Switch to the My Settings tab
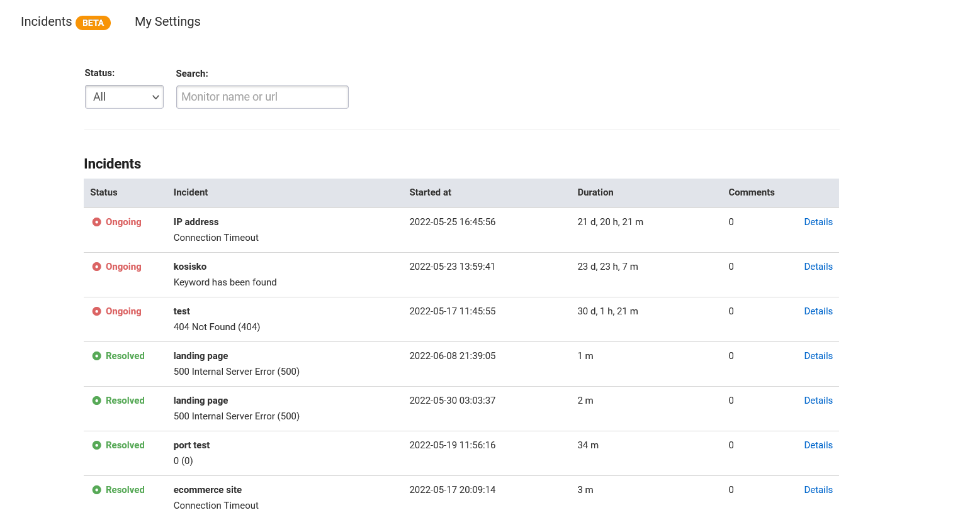Screen dimensions: 970x520 click(167, 21)
